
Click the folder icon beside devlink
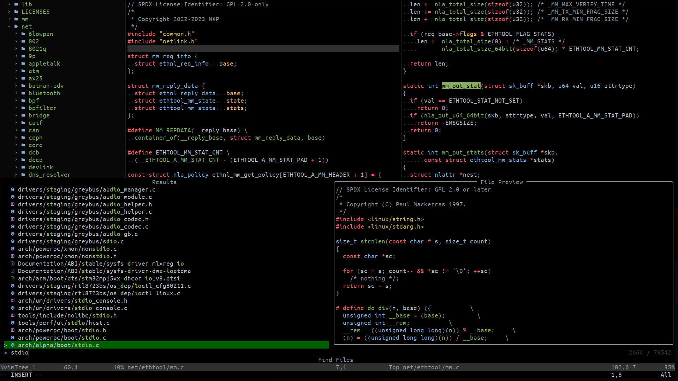coord(23,167)
